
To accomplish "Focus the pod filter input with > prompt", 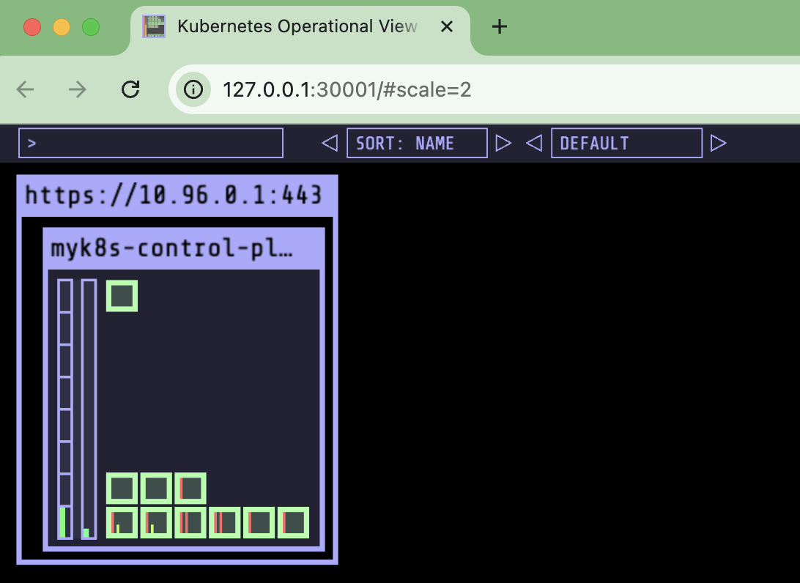I will click(x=150, y=143).
